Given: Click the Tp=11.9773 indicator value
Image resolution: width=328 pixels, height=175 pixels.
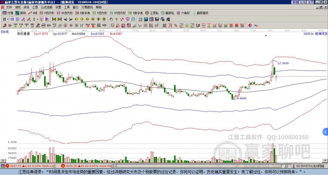Looking at the screenshot, I should tap(41, 34).
